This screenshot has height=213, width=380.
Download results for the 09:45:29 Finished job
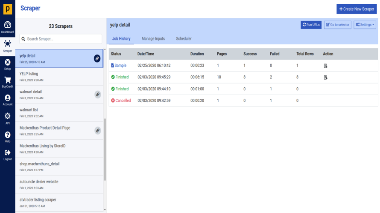[325, 78]
